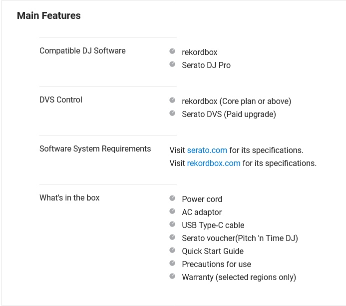Click the serato.com link
Viewport: 346px width, 306px height.
[x=207, y=150]
